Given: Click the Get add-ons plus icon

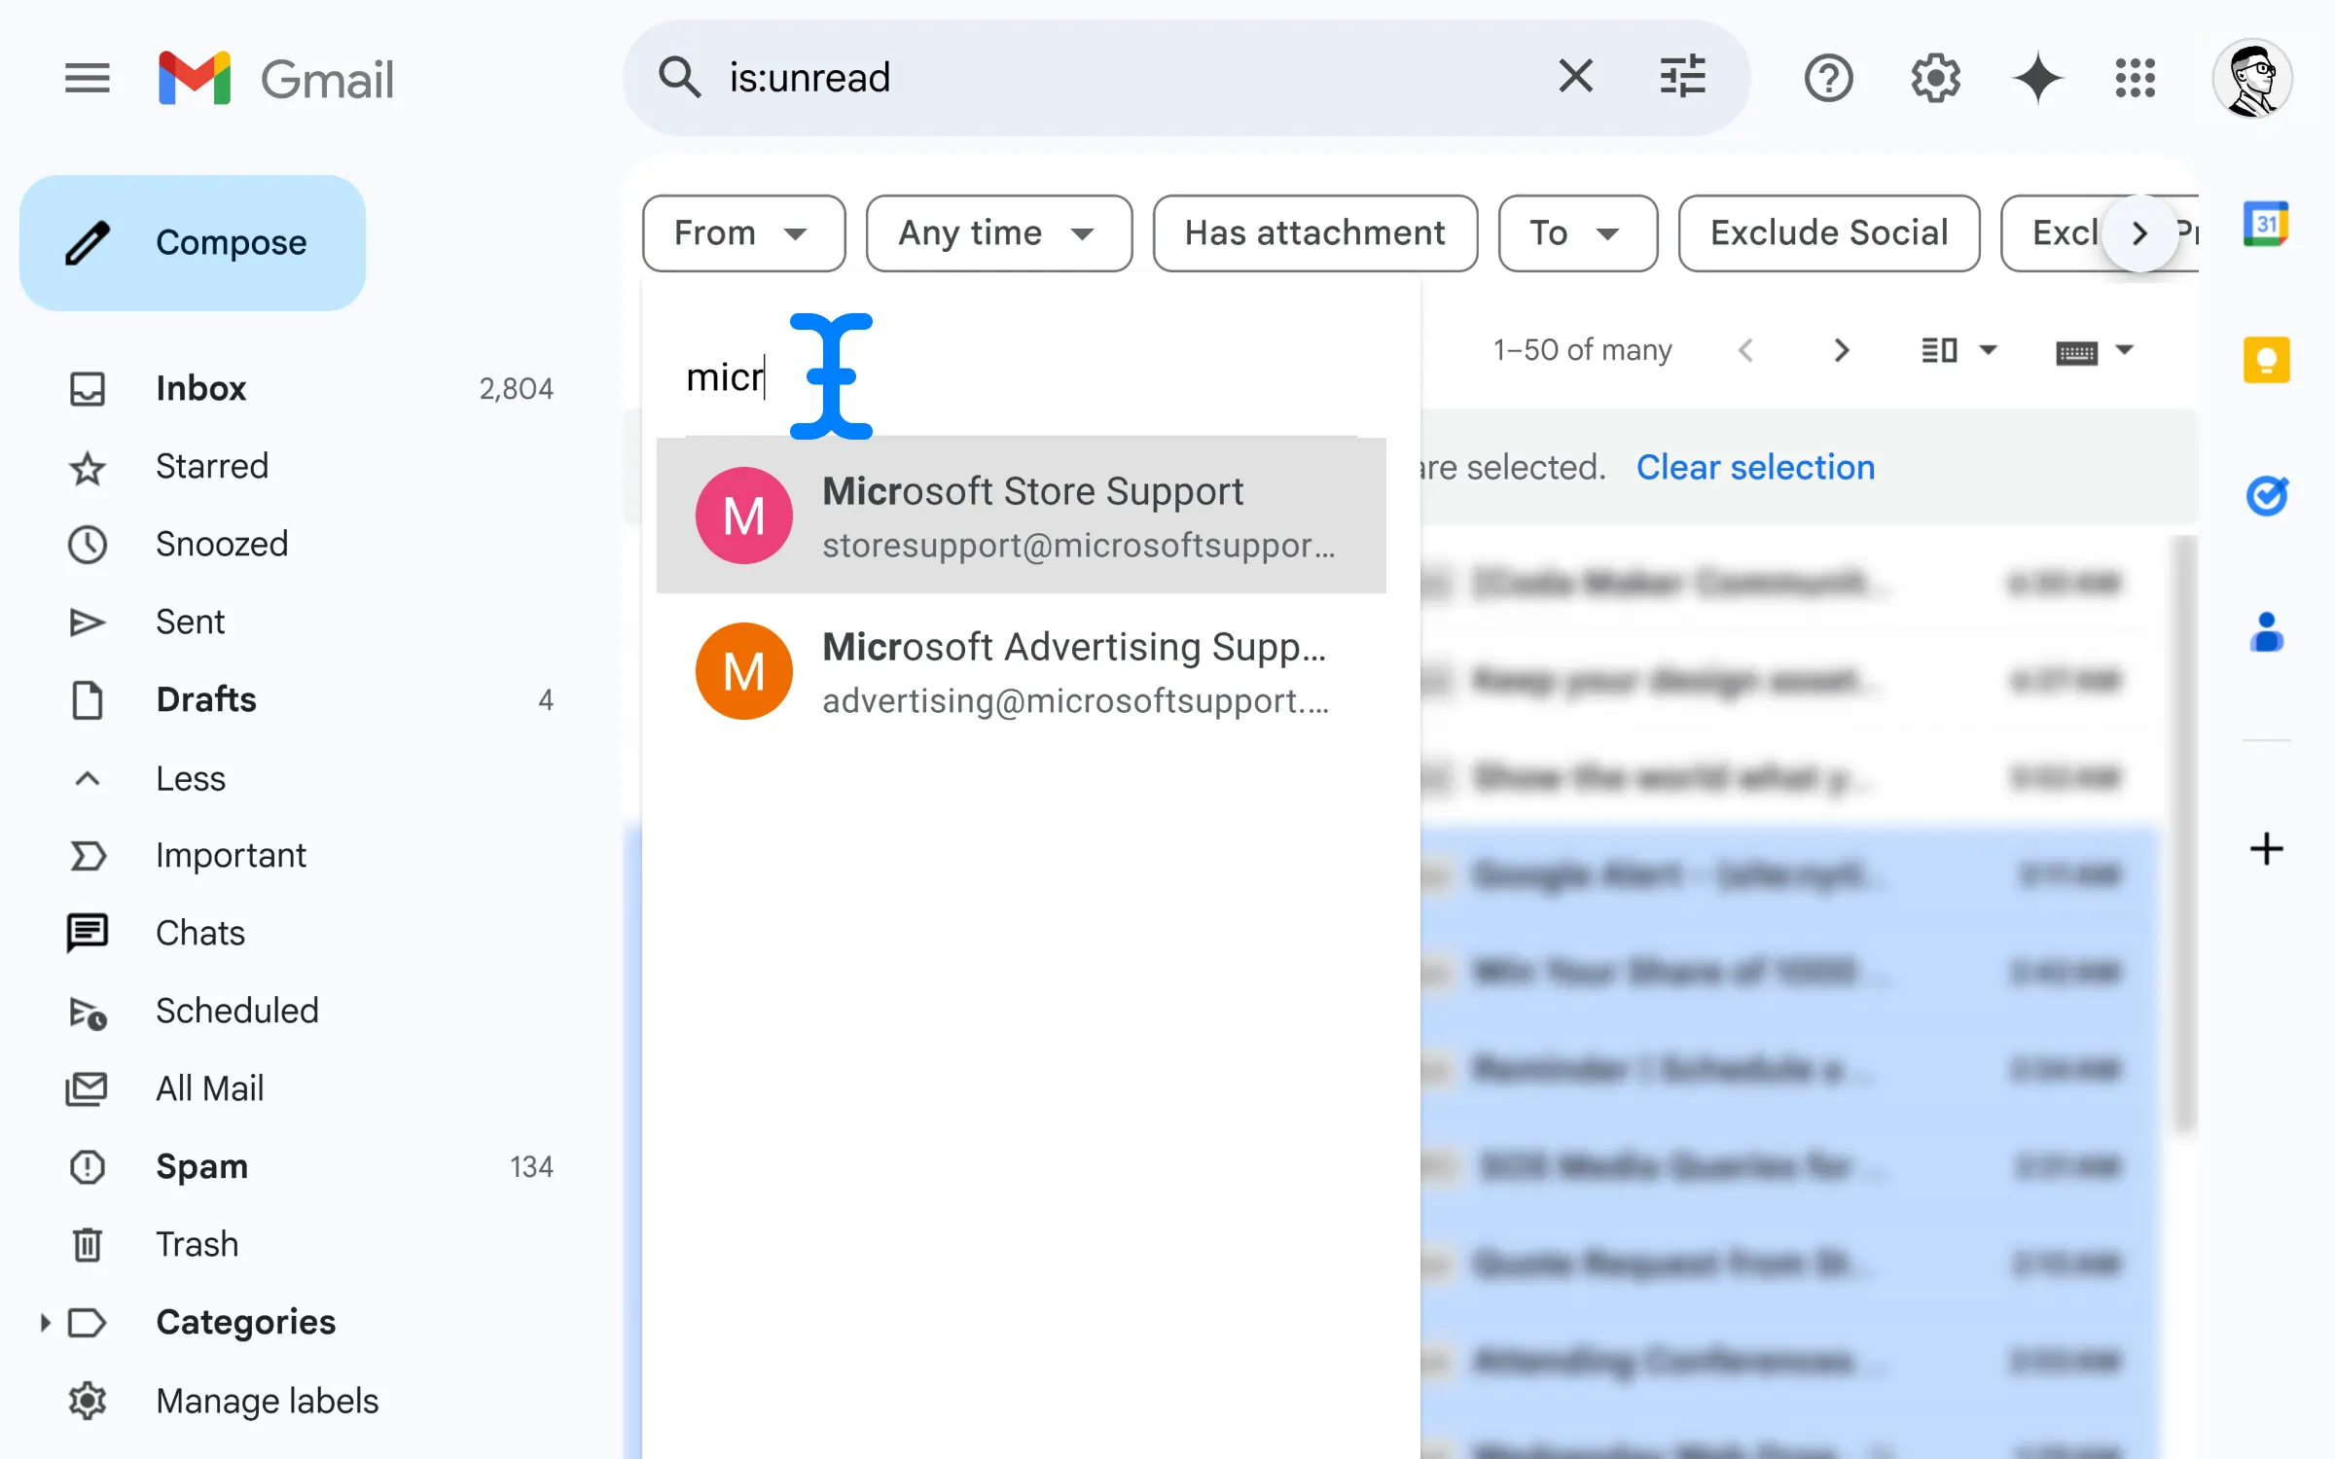Looking at the screenshot, I should (x=2267, y=848).
